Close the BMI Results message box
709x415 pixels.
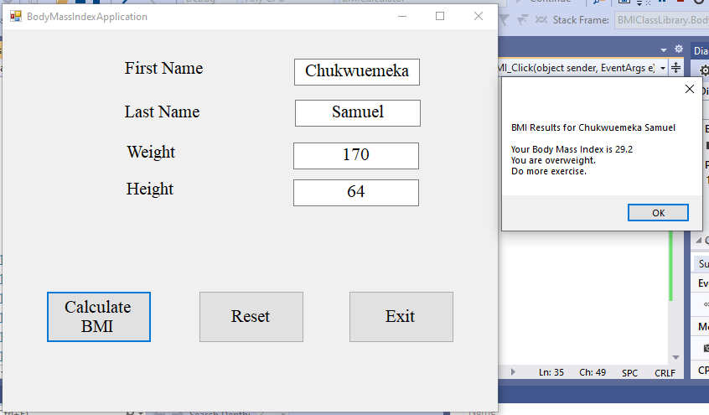pyautogui.click(x=690, y=89)
